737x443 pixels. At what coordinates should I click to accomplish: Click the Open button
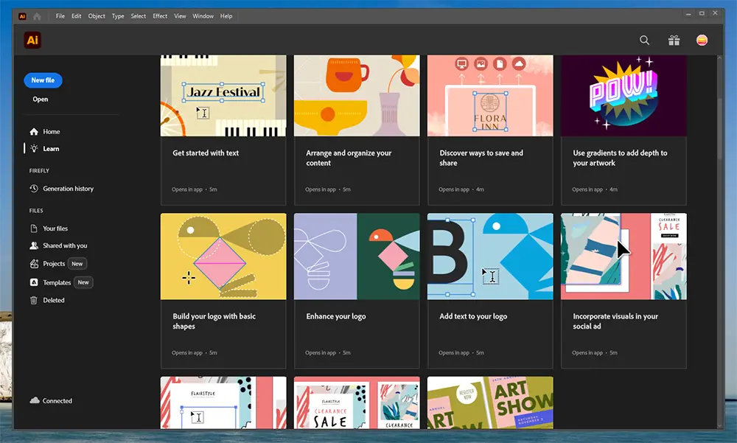41,100
